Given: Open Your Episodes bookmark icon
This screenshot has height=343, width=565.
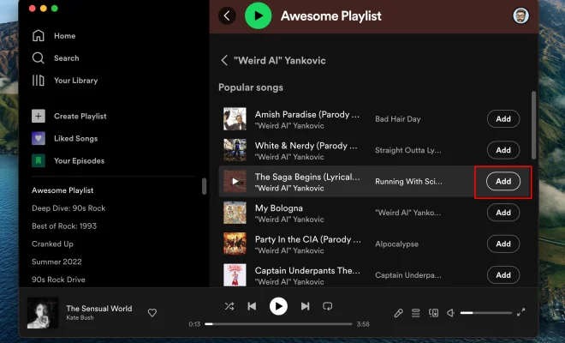Looking at the screenshot, I should (39, 161).
